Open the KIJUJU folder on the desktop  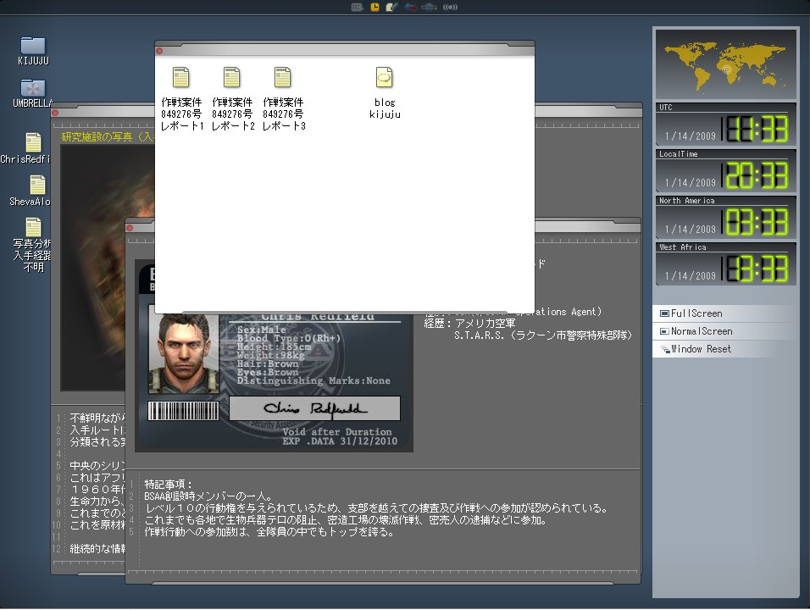pos(33,51)
